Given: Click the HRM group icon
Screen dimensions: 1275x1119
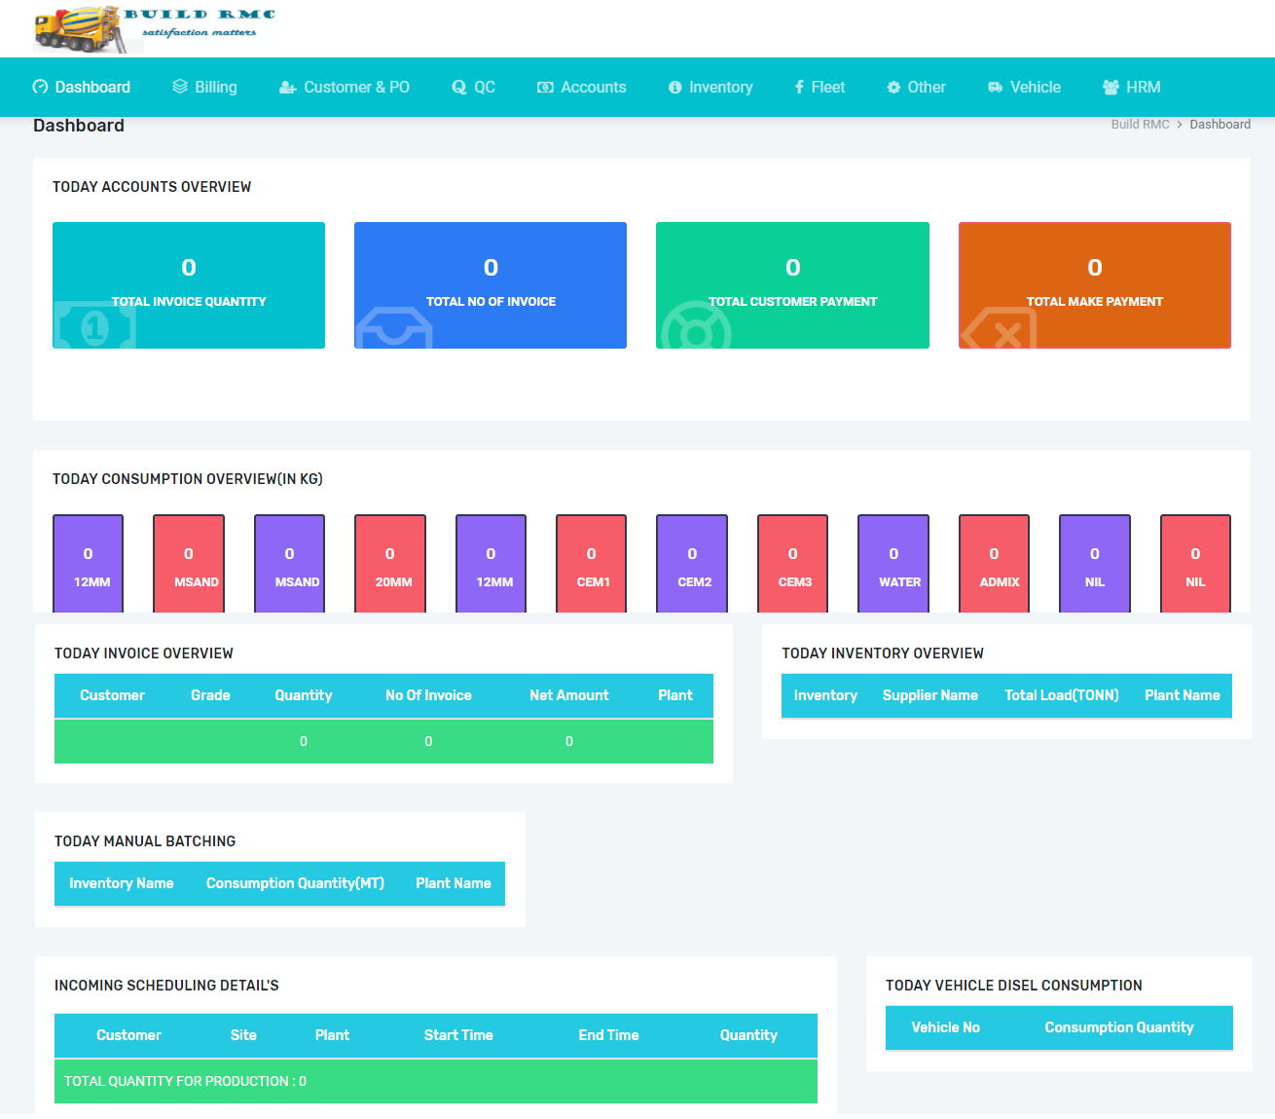Looking at the screenshot, I should point(1111,88).
